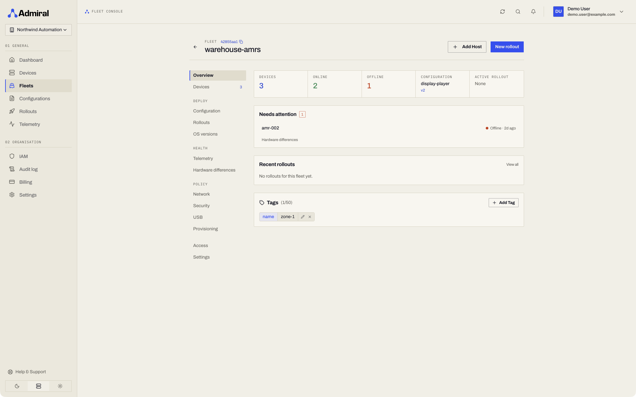Screen dimensions: 636x397
Task: Expand the Northwind Automation organisation dropdown
Action: [x=39, y=30]
